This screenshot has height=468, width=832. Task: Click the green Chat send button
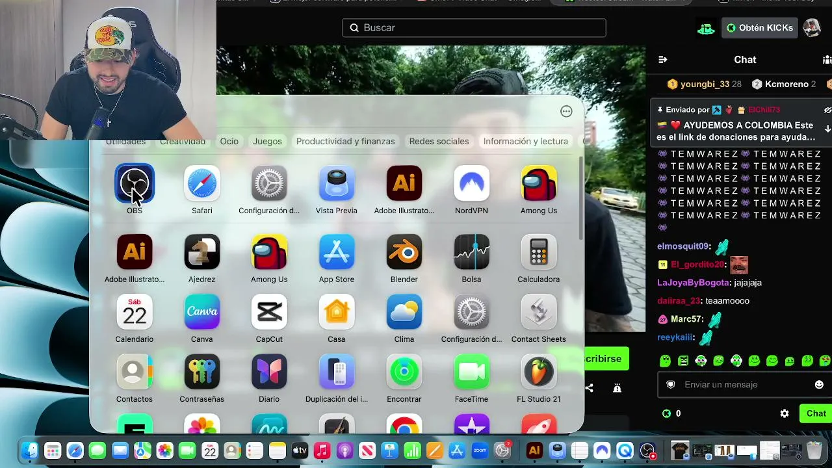816,413
